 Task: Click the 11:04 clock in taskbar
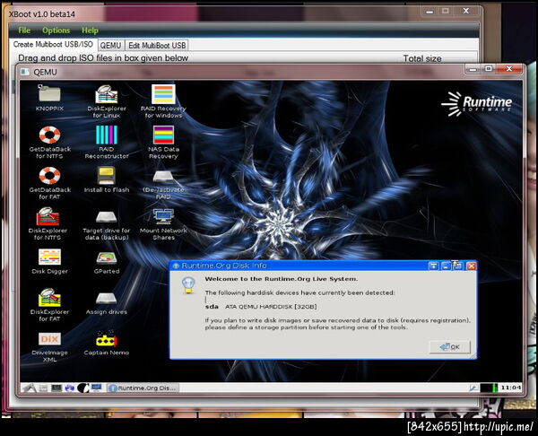(x=510, y=388)
